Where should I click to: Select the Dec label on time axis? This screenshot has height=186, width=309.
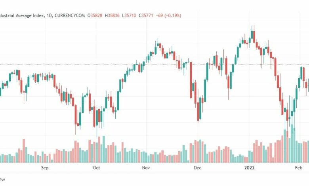click(x=198, y=168)
